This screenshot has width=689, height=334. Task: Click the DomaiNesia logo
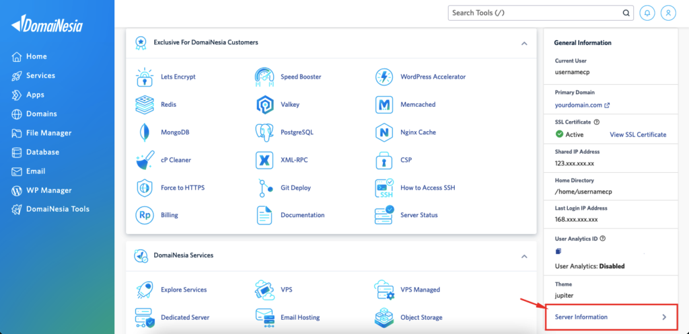(x=47, y=24)
